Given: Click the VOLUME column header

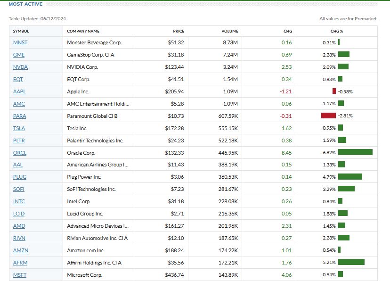Looking at the screenshot, I should pos(230,31).
